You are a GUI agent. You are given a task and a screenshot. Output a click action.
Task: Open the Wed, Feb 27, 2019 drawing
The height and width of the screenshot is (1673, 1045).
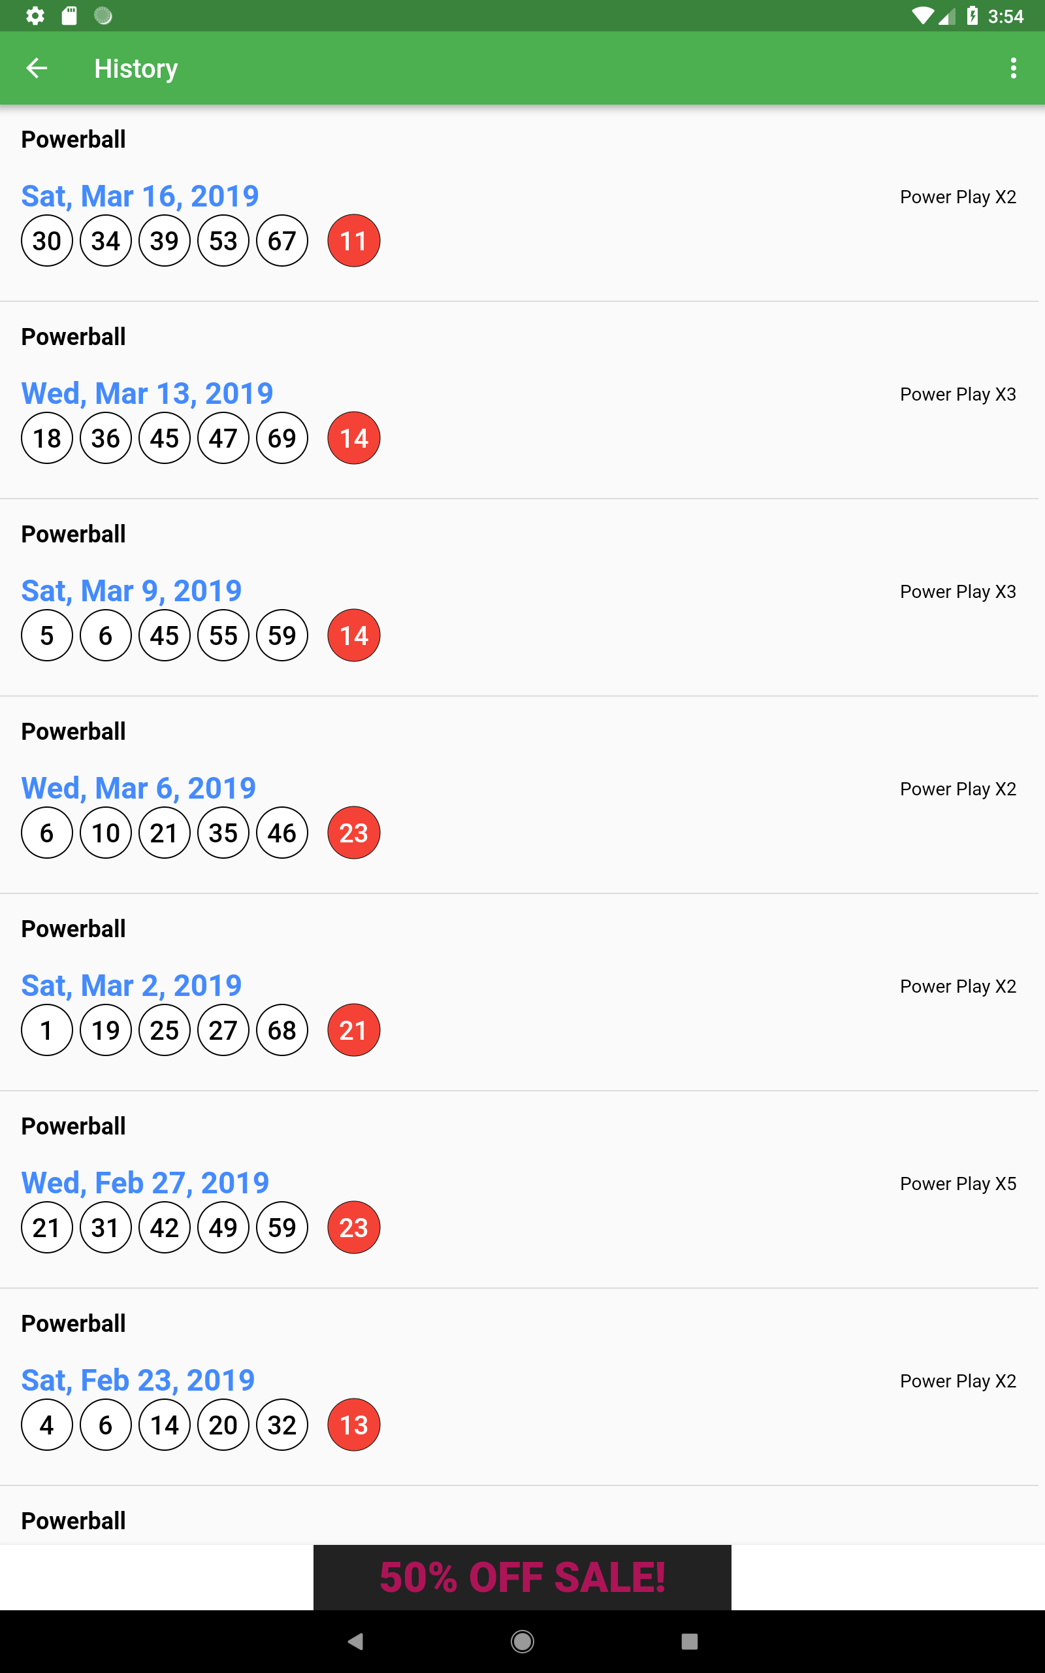coord(145,1182)
